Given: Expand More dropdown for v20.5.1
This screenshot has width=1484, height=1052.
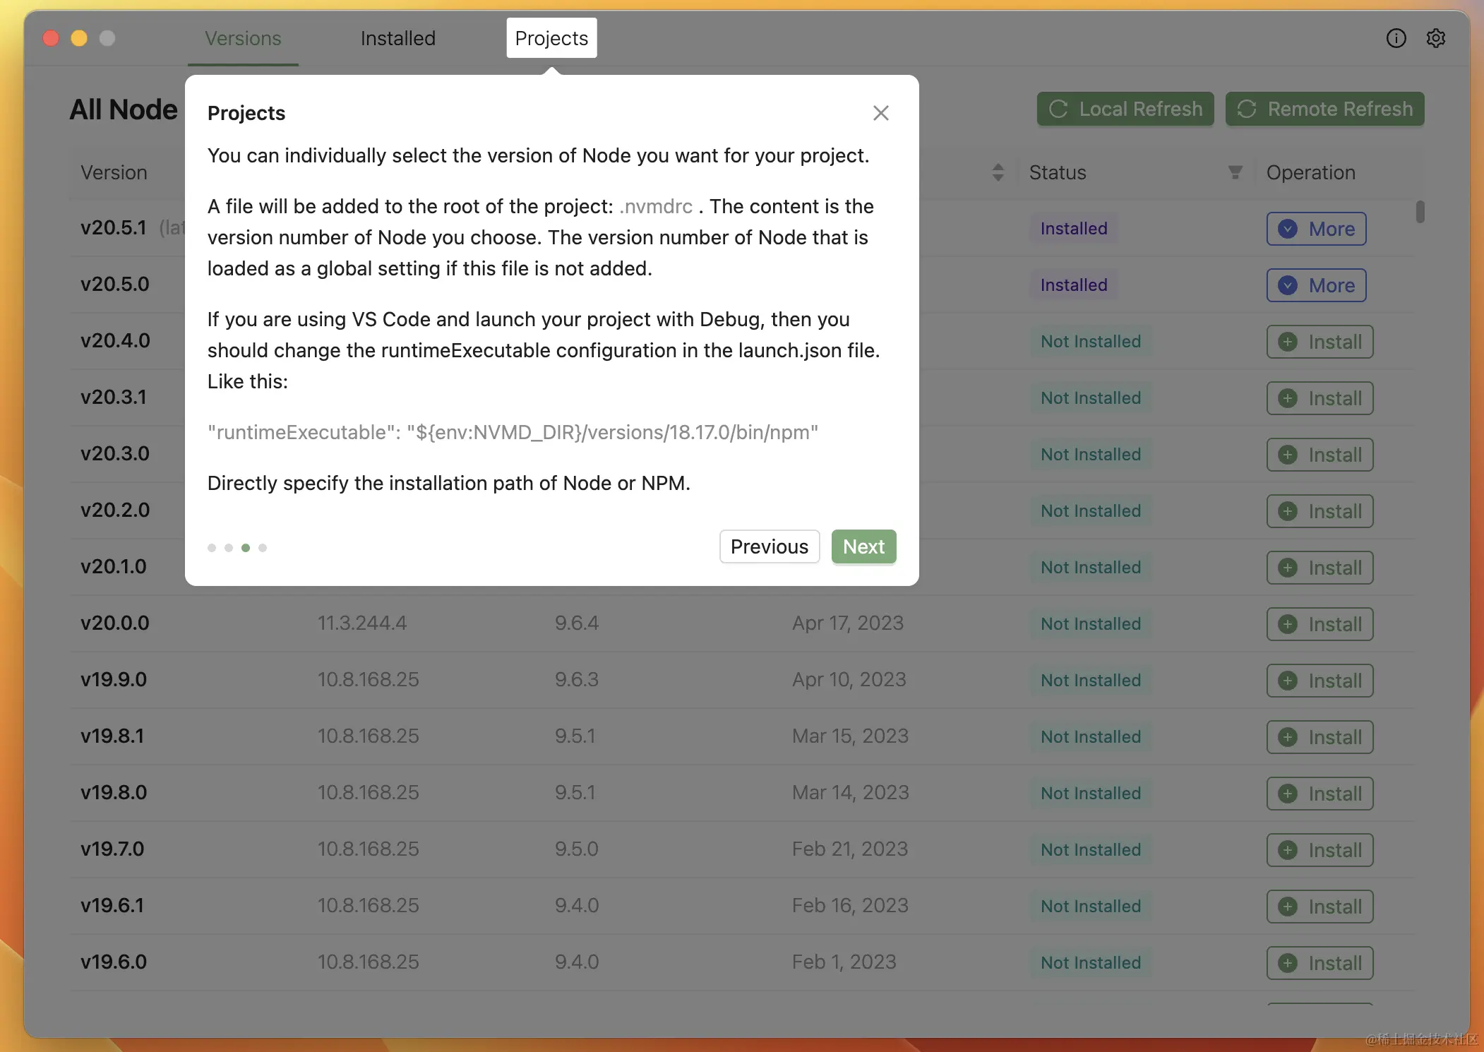Looking at the screenshot, I should tap(1316, 229).
